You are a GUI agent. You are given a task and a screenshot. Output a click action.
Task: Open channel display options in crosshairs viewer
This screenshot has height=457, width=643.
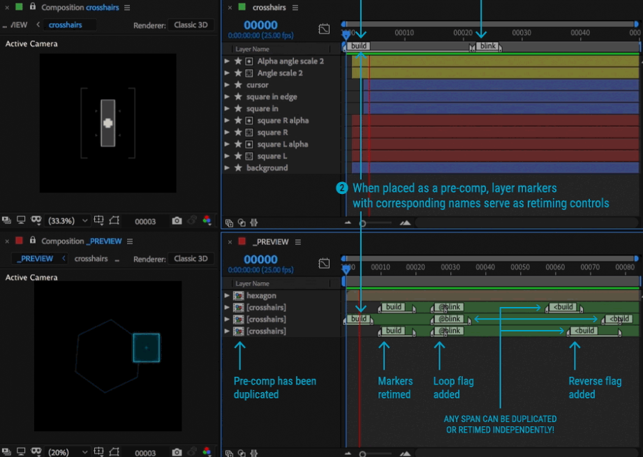207,220
